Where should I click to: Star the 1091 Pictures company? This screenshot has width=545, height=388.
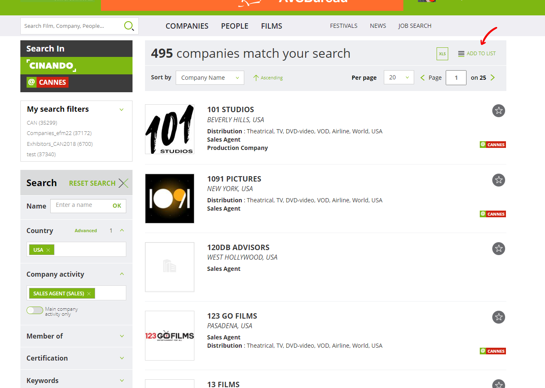(x=498, y=180)
